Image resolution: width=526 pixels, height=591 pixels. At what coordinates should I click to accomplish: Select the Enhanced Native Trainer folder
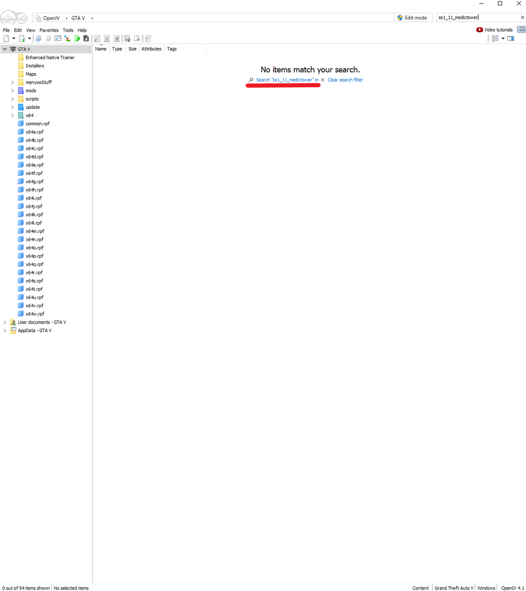click(x=50, y=58)
